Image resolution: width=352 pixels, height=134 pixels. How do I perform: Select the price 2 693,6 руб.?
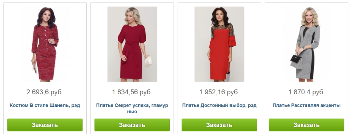coord(45,92)
